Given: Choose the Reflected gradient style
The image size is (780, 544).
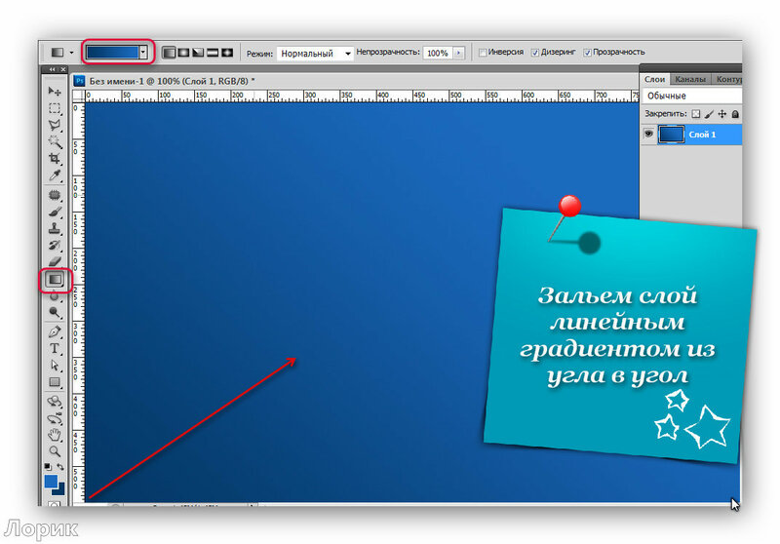Looking at the screenshot, I should click(x=213, y=53).
